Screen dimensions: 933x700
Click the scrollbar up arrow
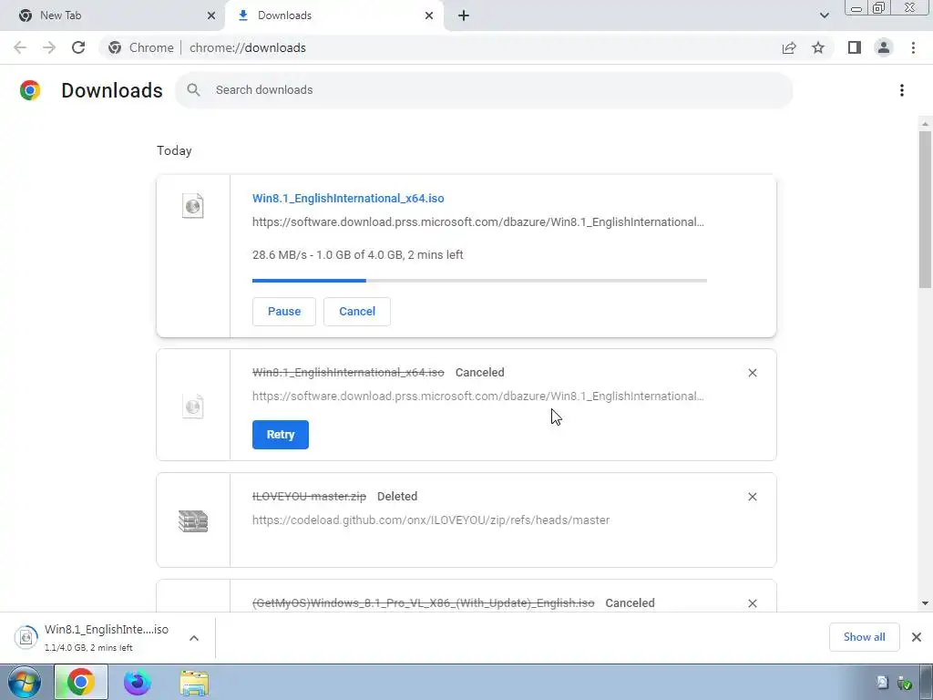point(925,124)
